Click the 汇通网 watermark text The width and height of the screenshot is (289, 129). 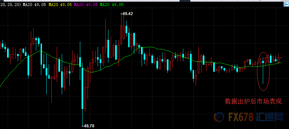point(270,117)
